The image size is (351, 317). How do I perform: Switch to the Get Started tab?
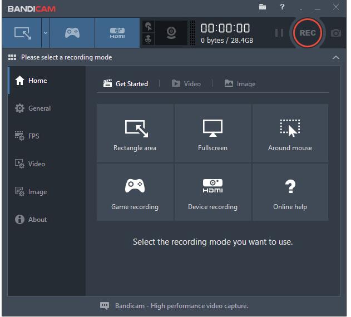126,84
